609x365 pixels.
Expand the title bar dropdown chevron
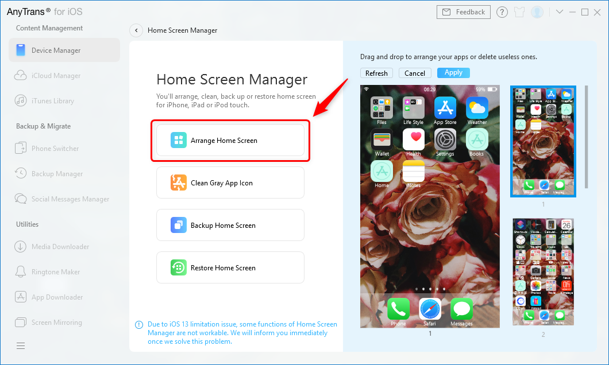click(560, 12)
